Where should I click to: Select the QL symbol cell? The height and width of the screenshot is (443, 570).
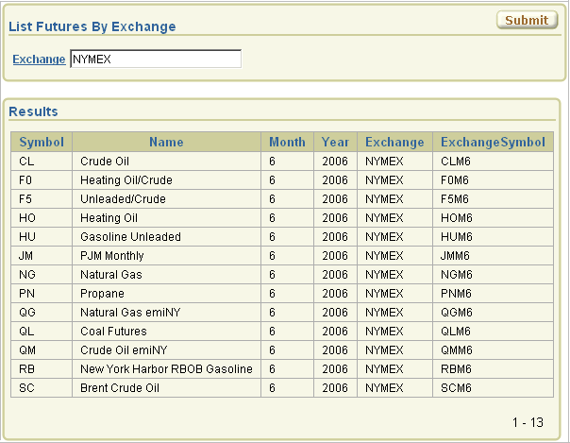coord(42,332)
